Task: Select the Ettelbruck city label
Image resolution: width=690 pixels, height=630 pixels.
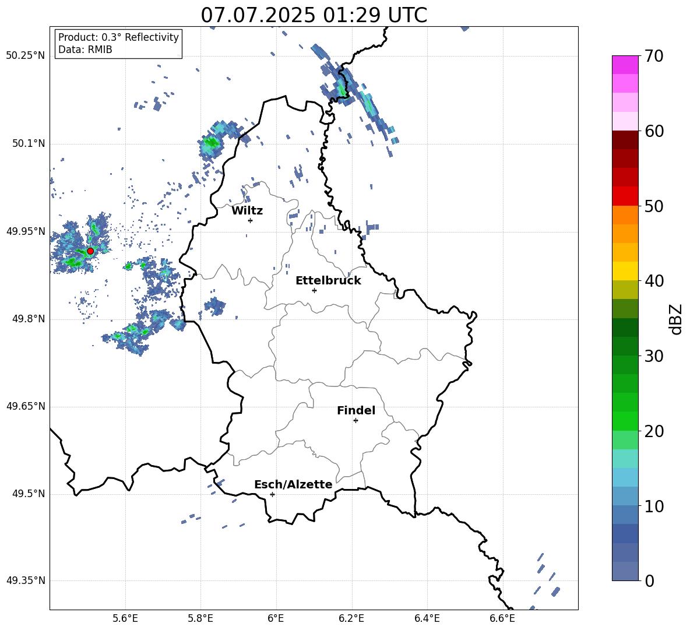Action: [328, 281]
